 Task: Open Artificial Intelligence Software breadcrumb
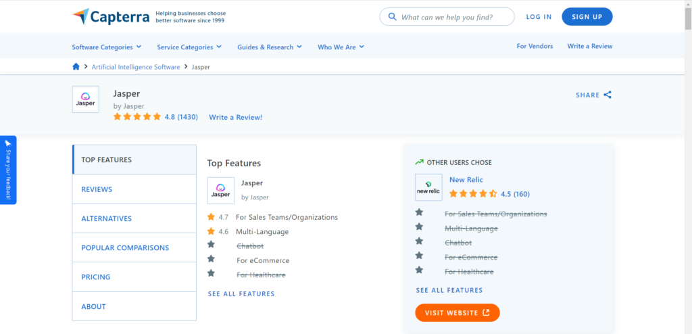(136, 67)
